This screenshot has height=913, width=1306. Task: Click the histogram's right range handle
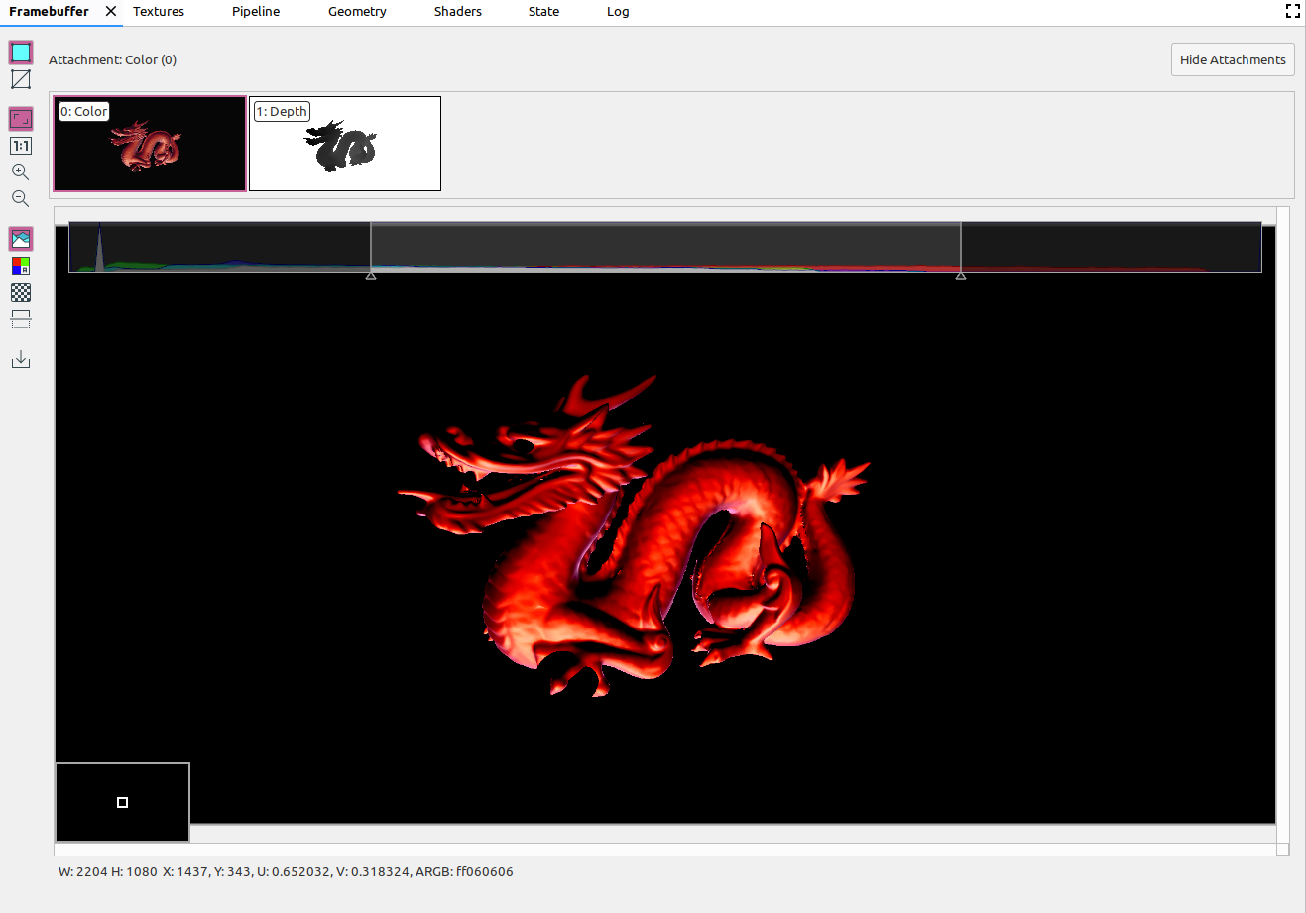pos(961,275)
